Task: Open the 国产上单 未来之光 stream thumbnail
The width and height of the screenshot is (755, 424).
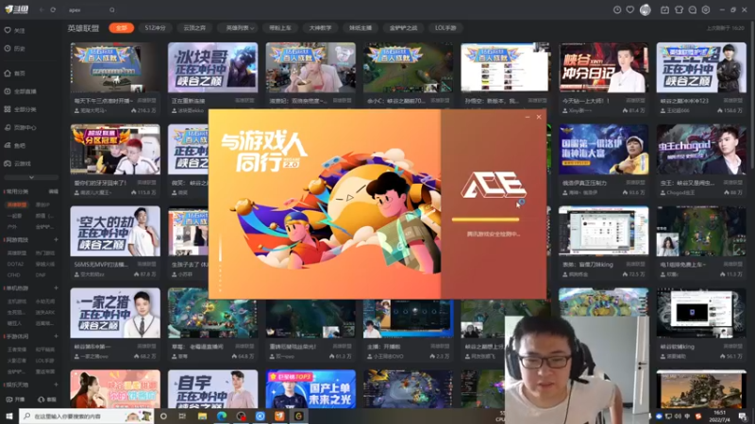Action: coord(310,389)
